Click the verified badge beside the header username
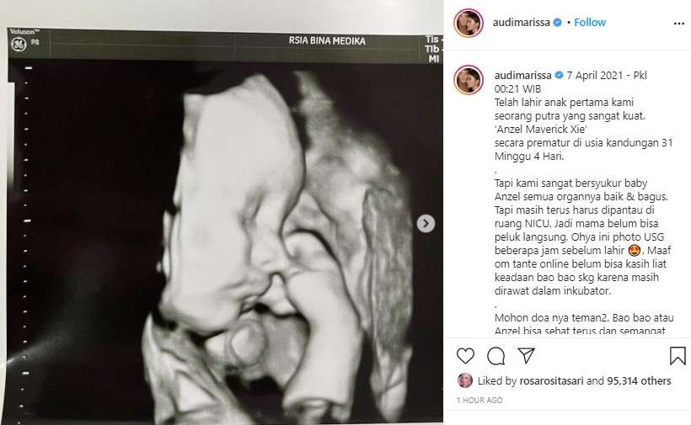 tap(557, 23)
